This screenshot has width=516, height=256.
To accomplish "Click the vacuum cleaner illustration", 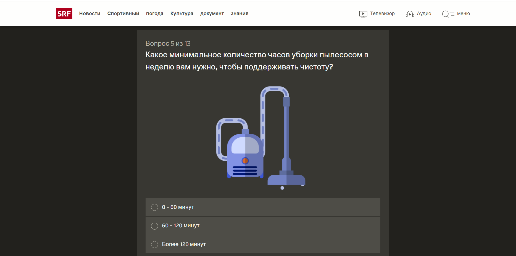I will 260,138.
